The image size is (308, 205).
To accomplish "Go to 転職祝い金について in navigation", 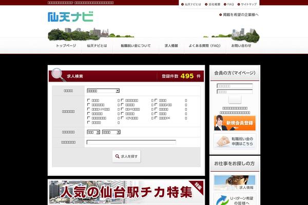I will [135, 46].
